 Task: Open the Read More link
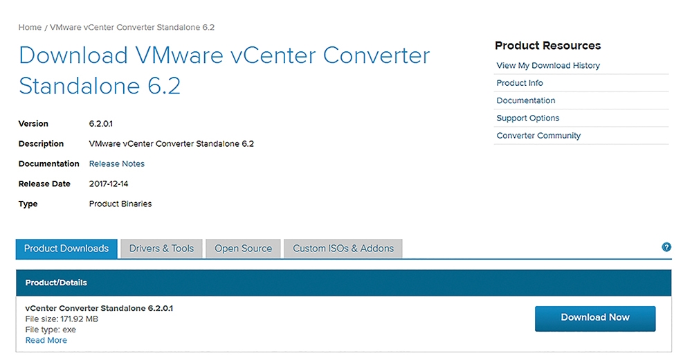click(x=46, y=341)
